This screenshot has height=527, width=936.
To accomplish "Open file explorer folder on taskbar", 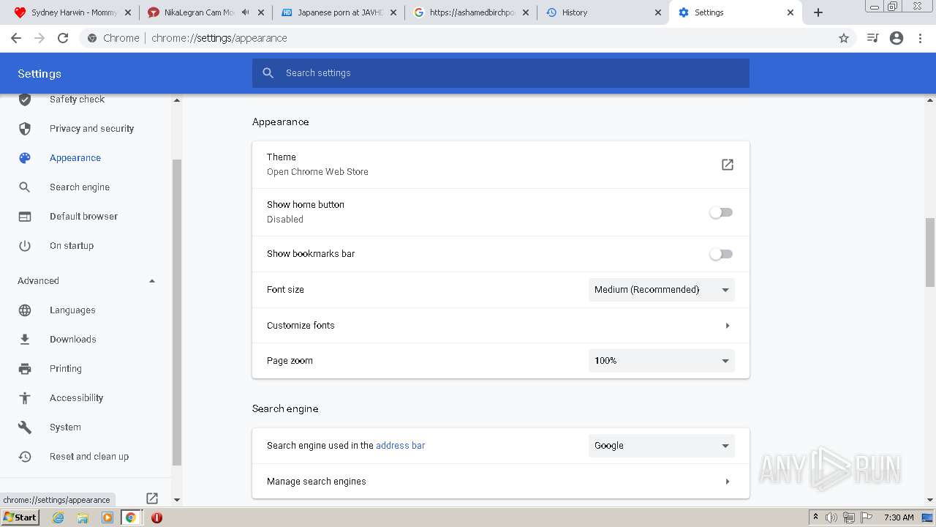I will (83, 517).
